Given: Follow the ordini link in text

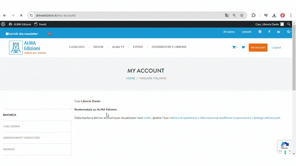Looking at the screenshot, I should coord(147,118).
